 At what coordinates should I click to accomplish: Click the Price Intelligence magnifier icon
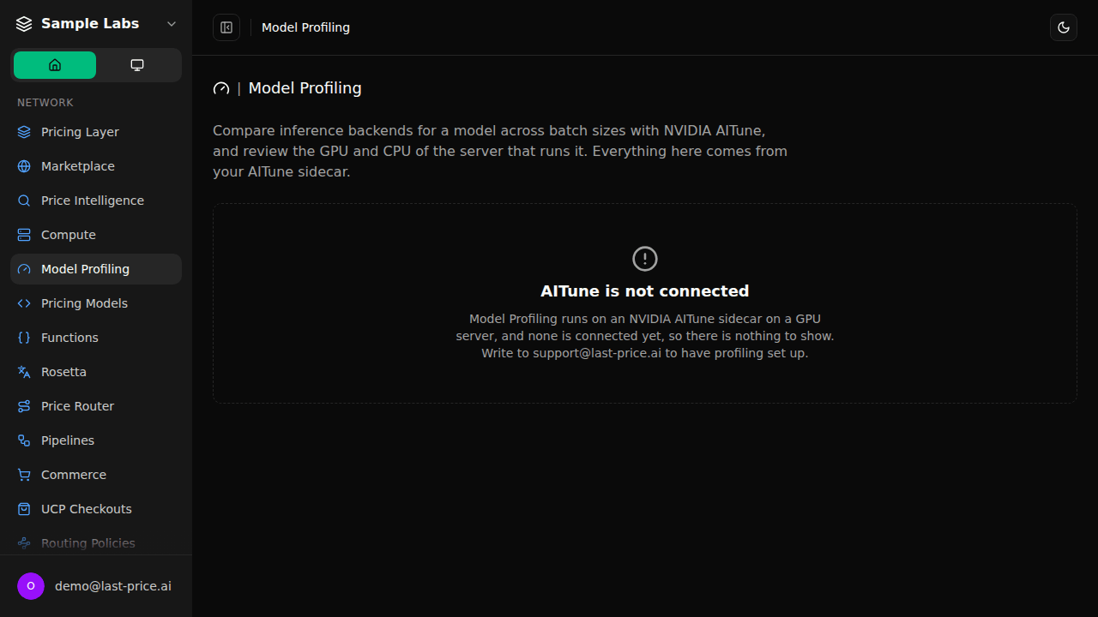pyautogui.click(x=24, y=201)
